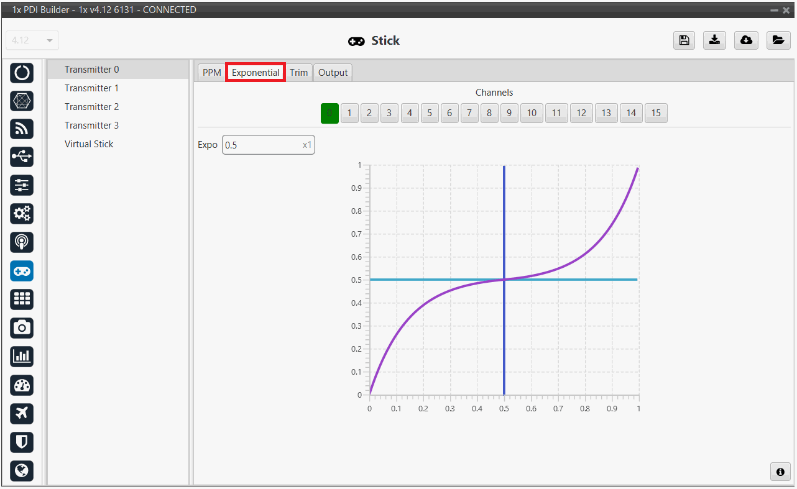
Task: Click the cloud download icon
Action: point(746,40)
